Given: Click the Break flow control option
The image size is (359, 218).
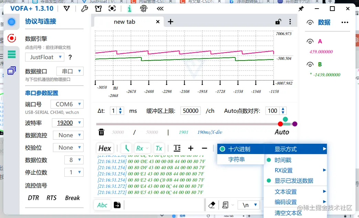Looking at the screenshot, I should [72, 198].
